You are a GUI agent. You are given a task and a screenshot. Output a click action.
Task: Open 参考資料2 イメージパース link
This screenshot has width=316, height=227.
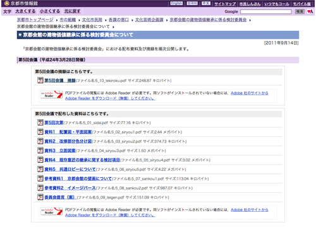tap(70, 188)
